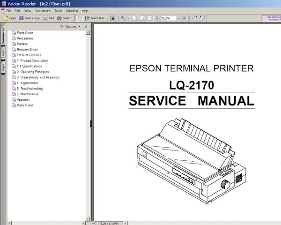The width and height of the screenshot is (281, 225).
Task: Go to the Appendix bookmark
Action: click(x=23, y=99)
